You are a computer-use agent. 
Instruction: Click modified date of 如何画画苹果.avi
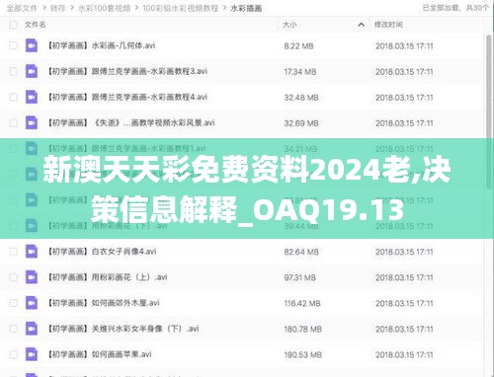(x=404, y=354)
